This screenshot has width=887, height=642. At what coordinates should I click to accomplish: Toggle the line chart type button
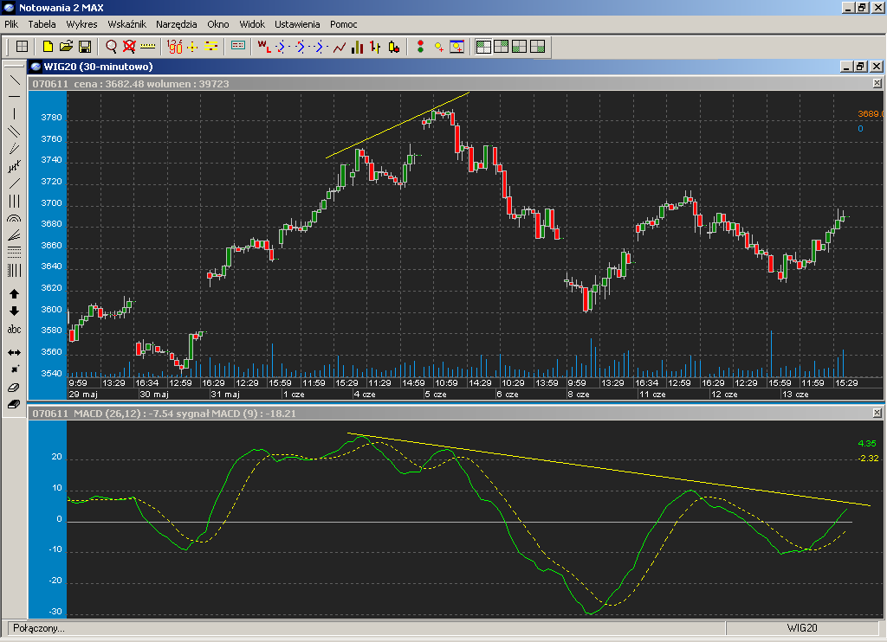[339, 47]
